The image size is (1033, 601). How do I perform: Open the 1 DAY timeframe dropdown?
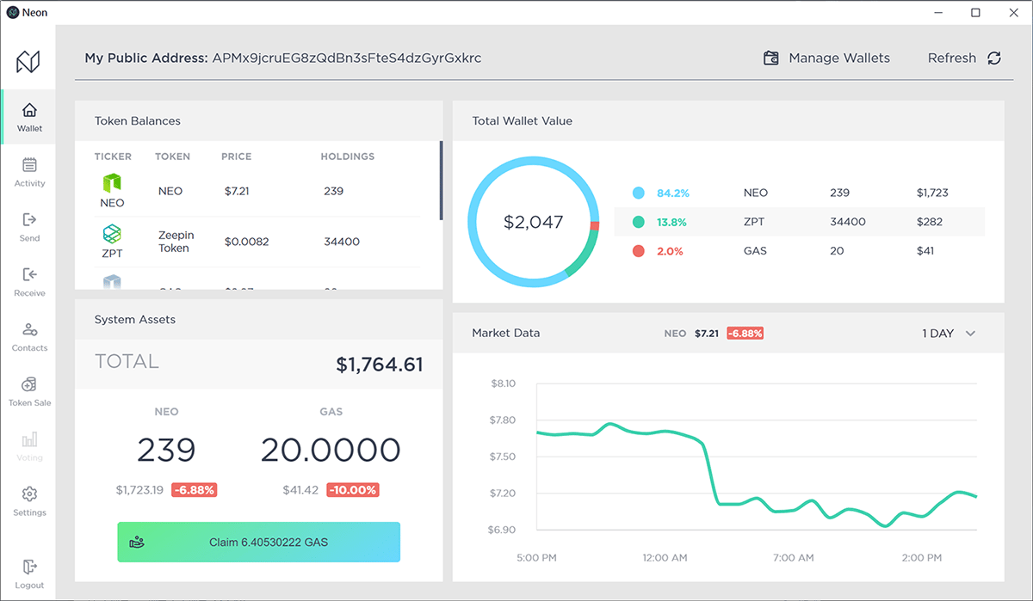(949, 333)
